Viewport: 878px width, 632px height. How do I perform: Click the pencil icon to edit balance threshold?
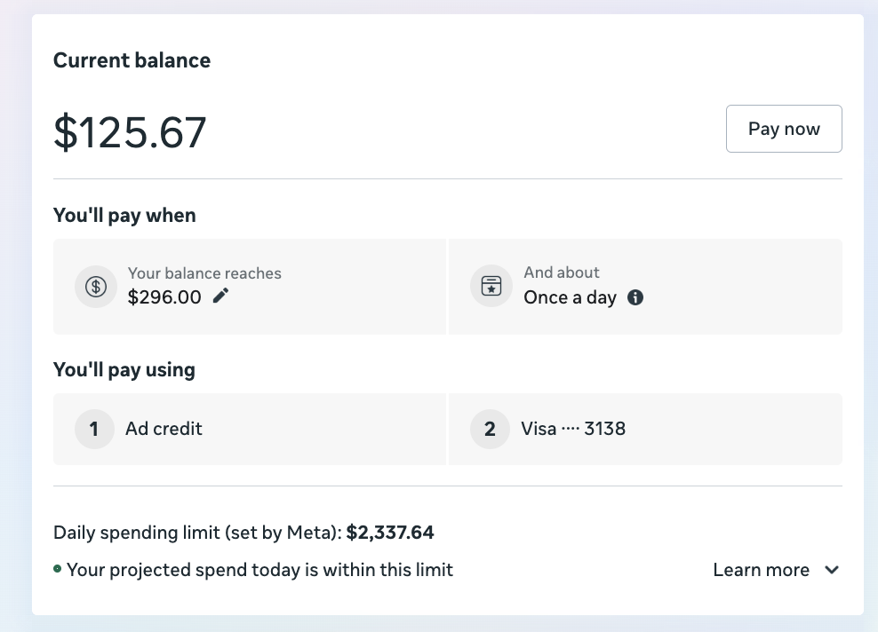point(218,297)
